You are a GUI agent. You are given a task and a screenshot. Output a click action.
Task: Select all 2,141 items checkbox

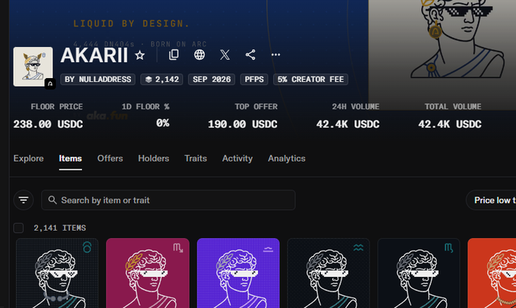pos(18,228)
